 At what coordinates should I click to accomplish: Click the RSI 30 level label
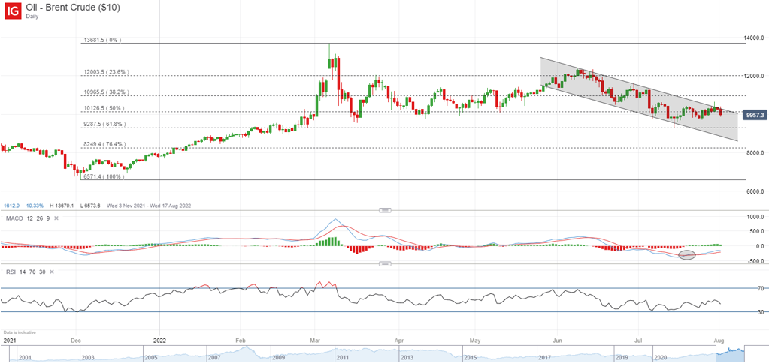760,312
